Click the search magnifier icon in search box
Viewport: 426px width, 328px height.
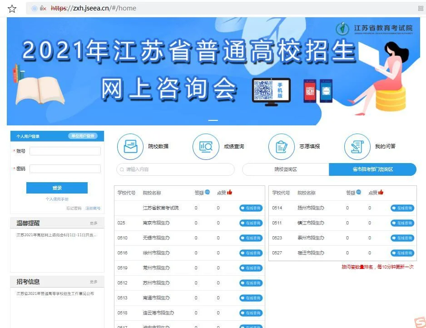[122, 169]
